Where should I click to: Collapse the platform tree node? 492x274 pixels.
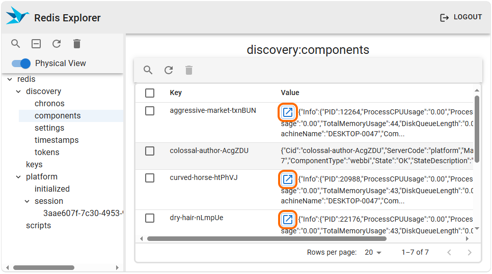(19, 177)
